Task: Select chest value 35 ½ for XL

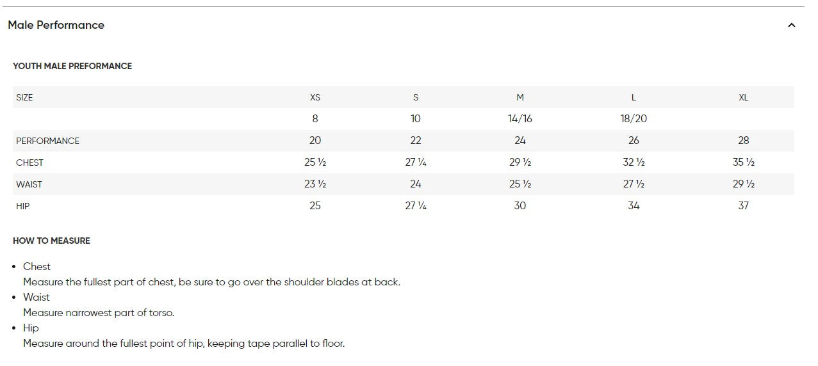Action: click(743, 163)
